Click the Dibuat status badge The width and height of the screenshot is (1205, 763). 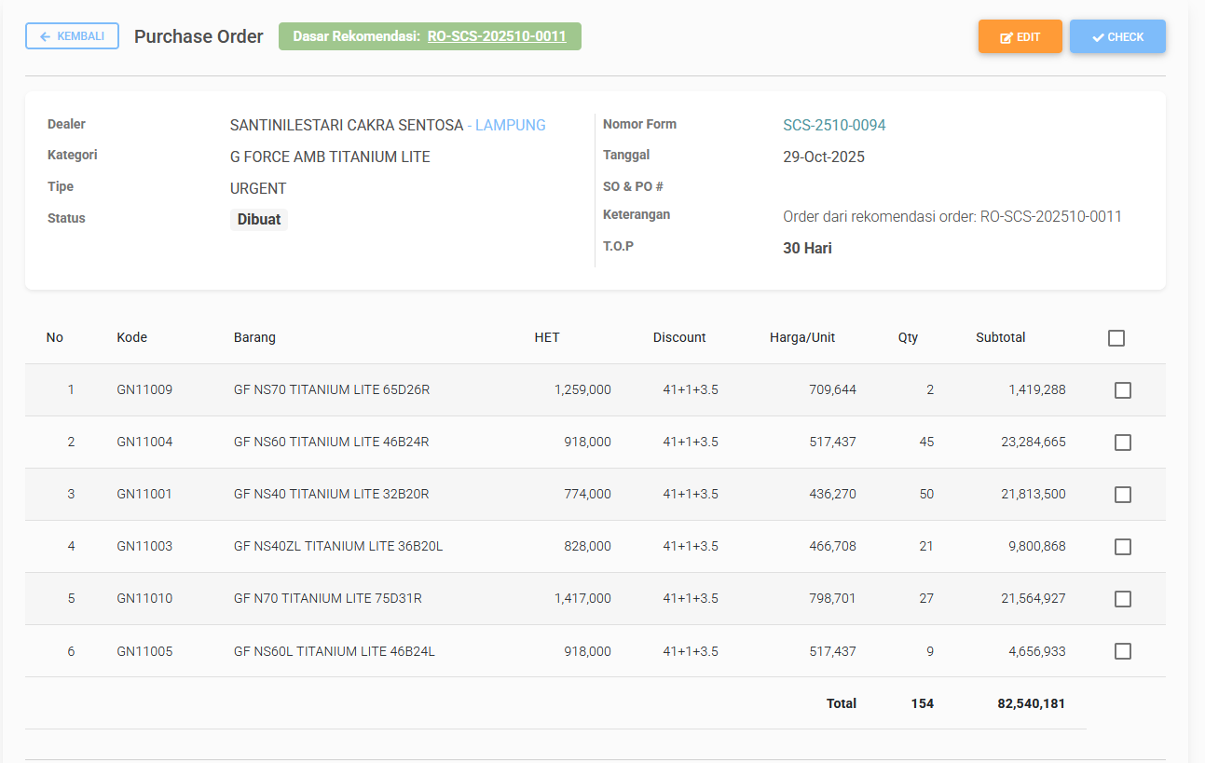258,220
